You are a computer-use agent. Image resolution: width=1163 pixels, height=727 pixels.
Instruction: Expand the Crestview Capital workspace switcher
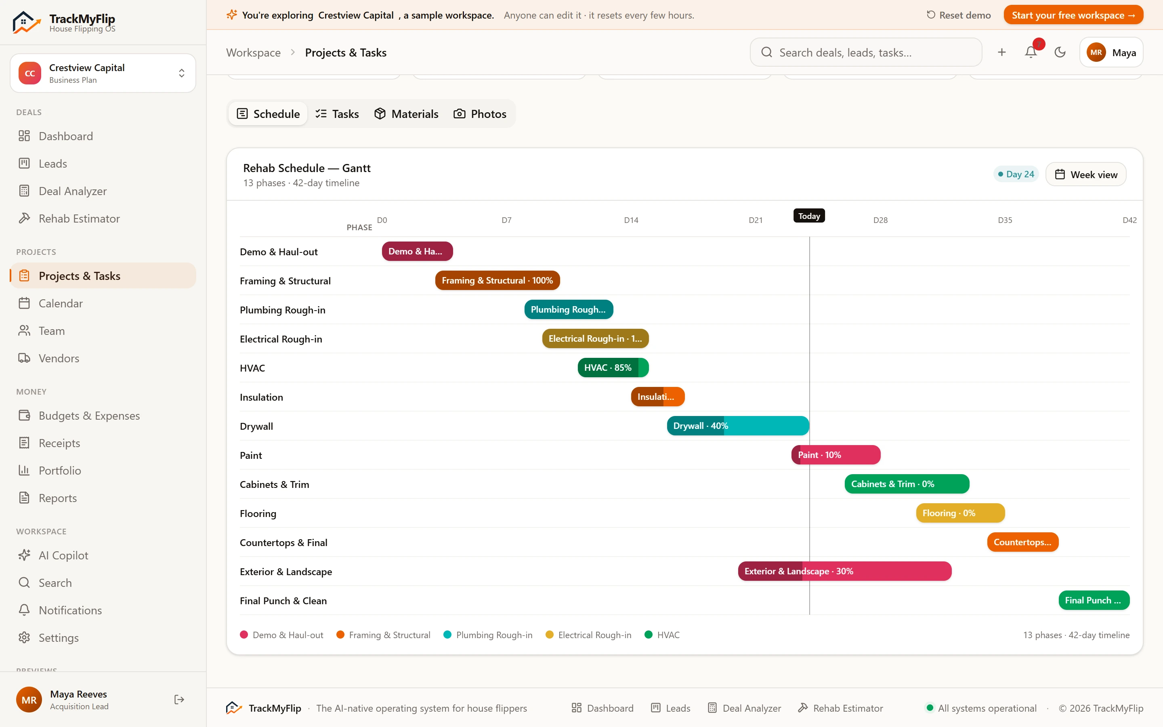[x=103, y=73]
